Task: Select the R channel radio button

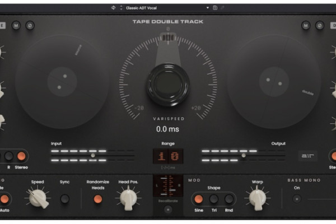Action: pyautogui.click(x=9, y=156)
